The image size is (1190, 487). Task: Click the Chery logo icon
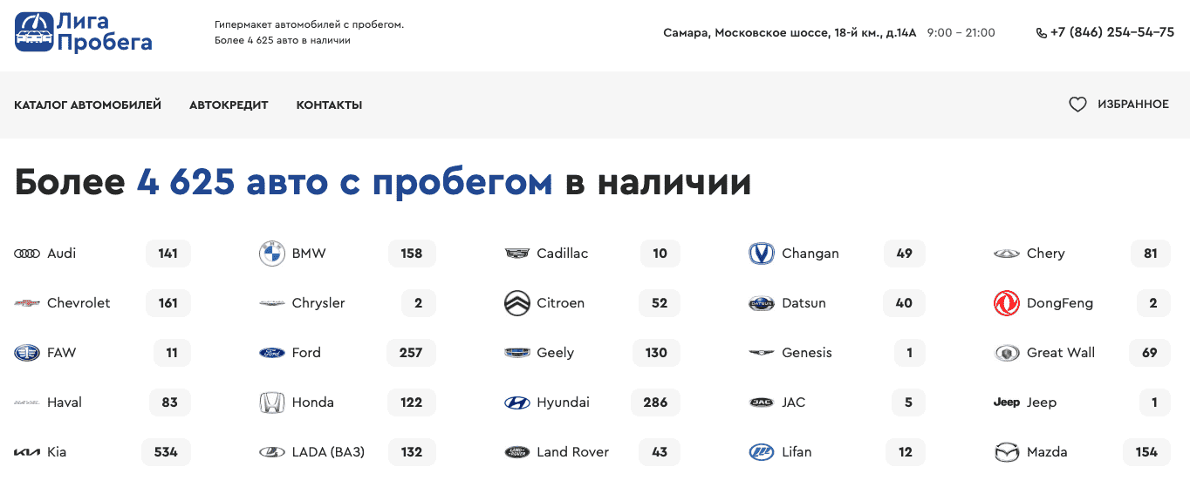click(x=1007, y=254)
